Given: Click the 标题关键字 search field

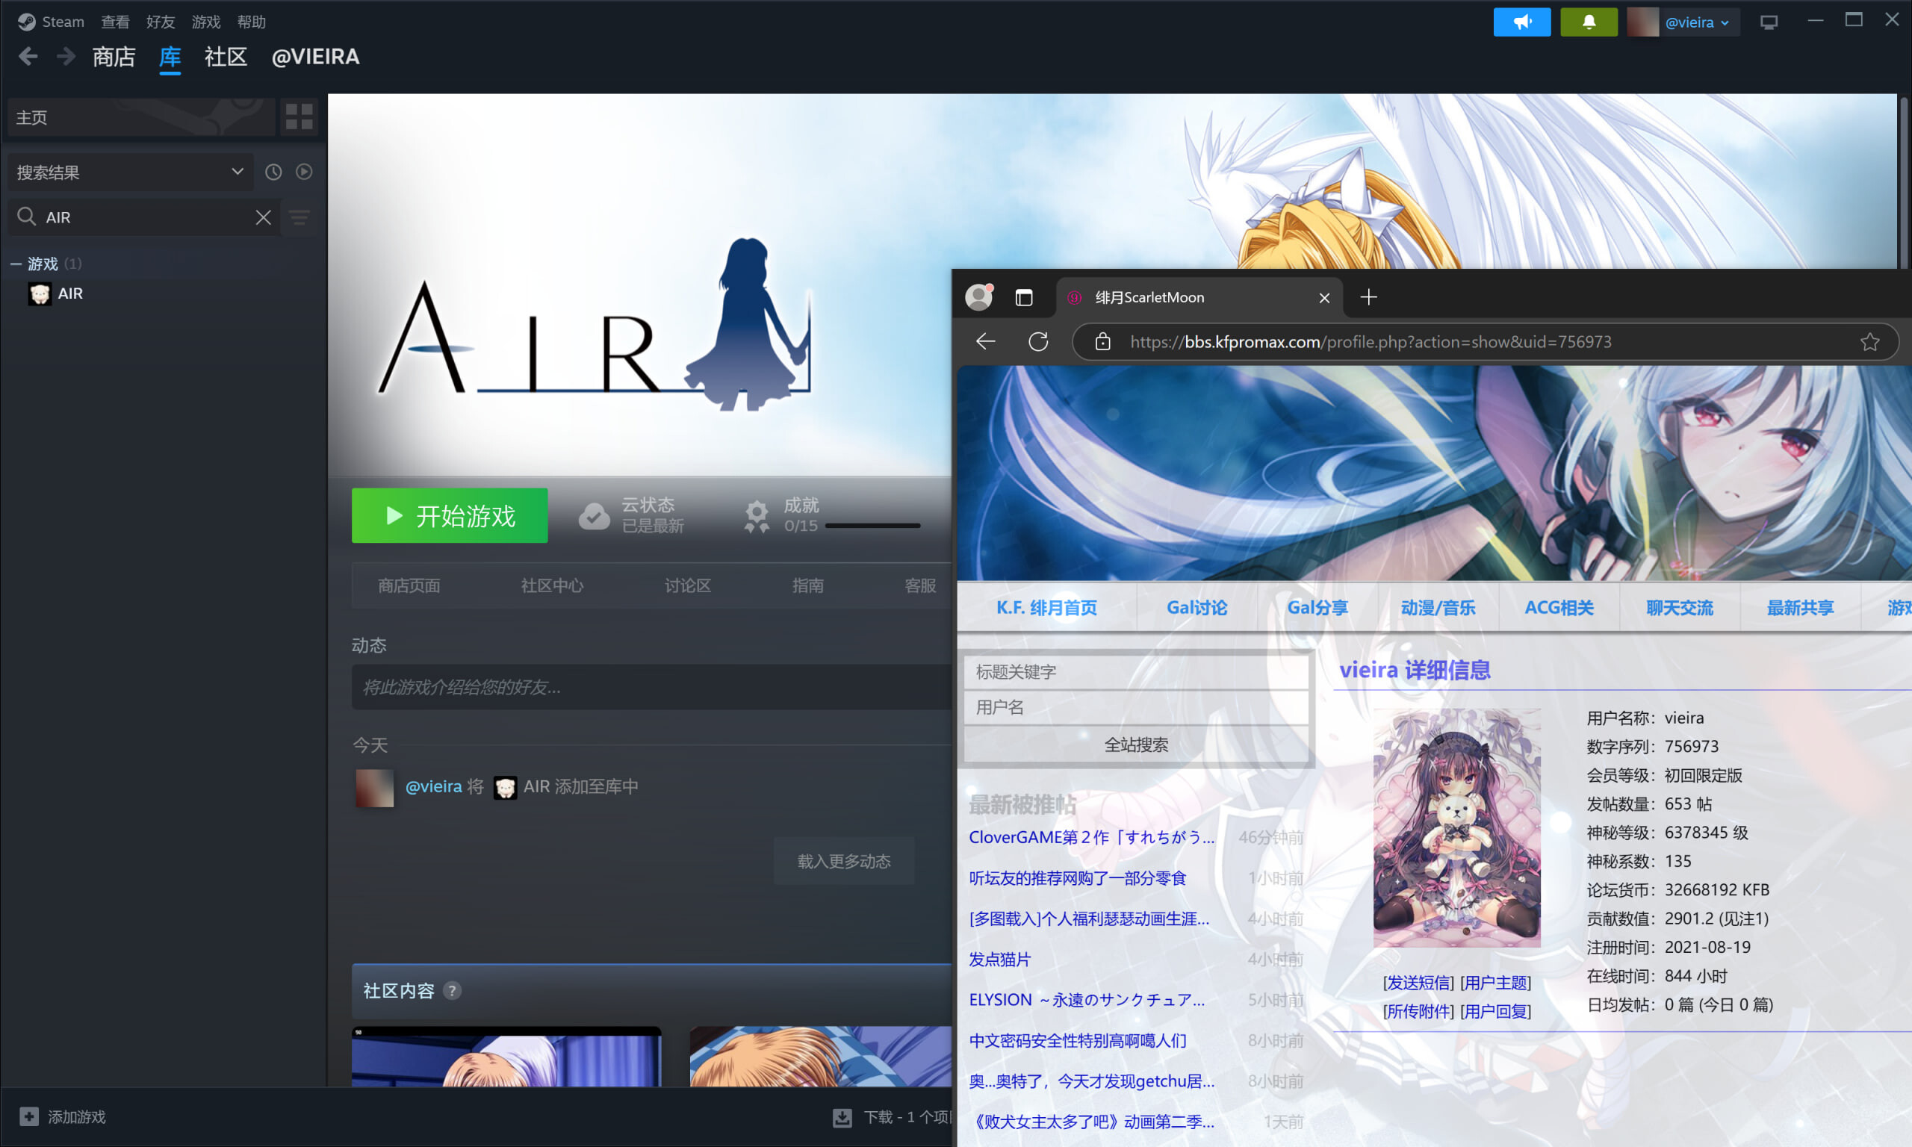Looking at the screenshot, I should (1135, 671).
